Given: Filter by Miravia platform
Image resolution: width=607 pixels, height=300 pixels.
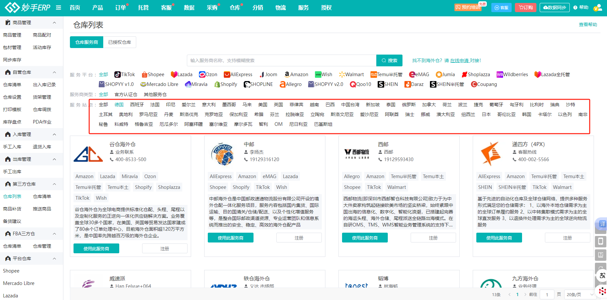Looking at the screenshot, I should pyautogui.click(x=196, y=84).
